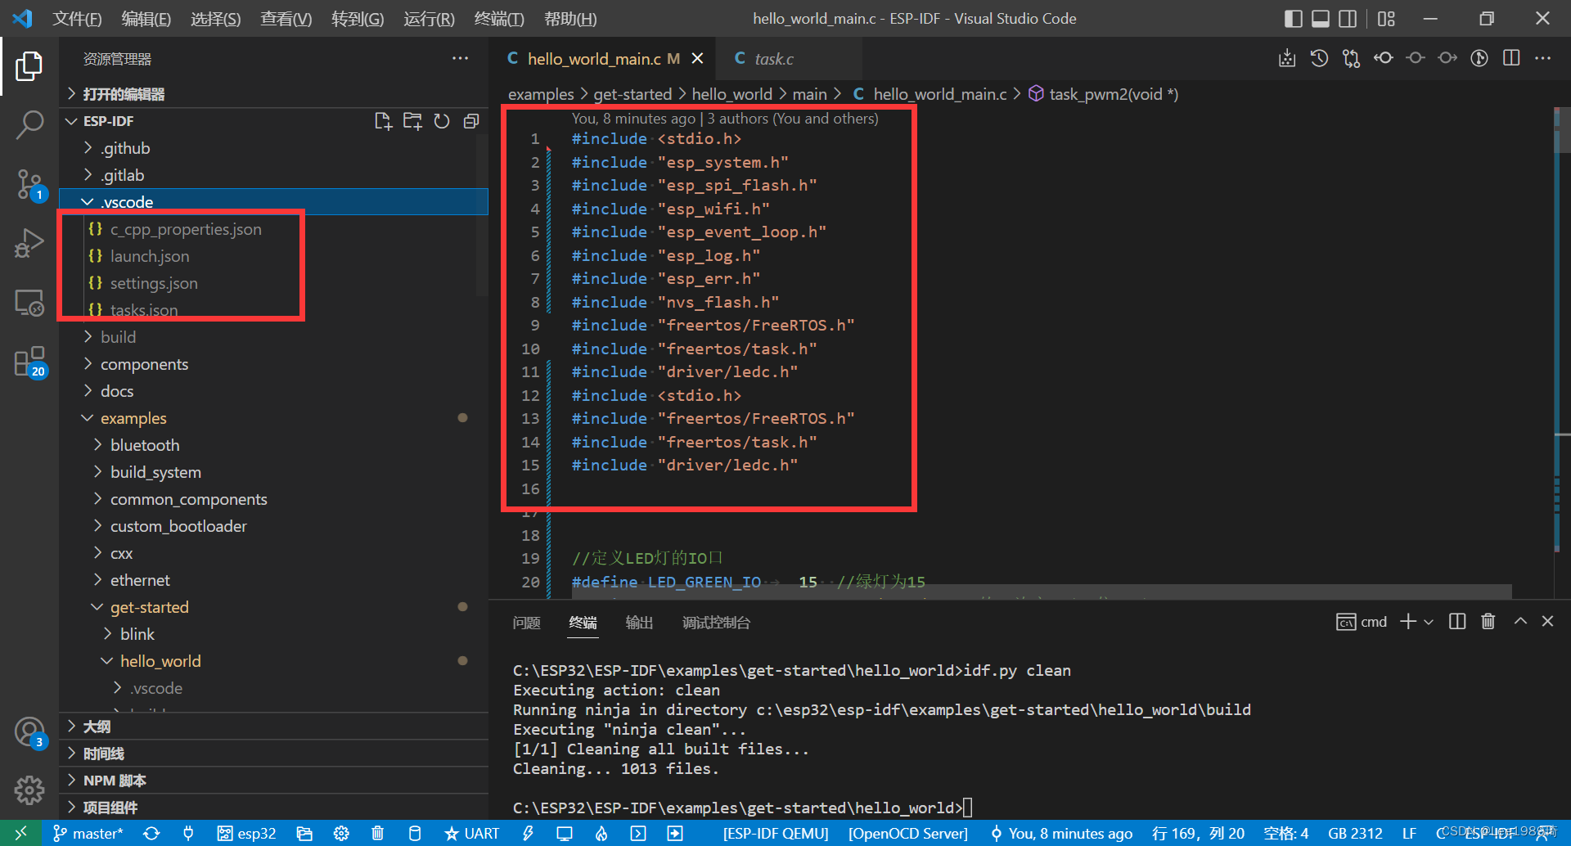Start a full clean using the trash icon
Viewport: 1571px width, 846px height.
pos(377,833)
